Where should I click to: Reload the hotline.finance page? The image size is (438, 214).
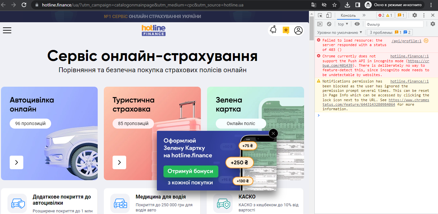click(24, 5)
